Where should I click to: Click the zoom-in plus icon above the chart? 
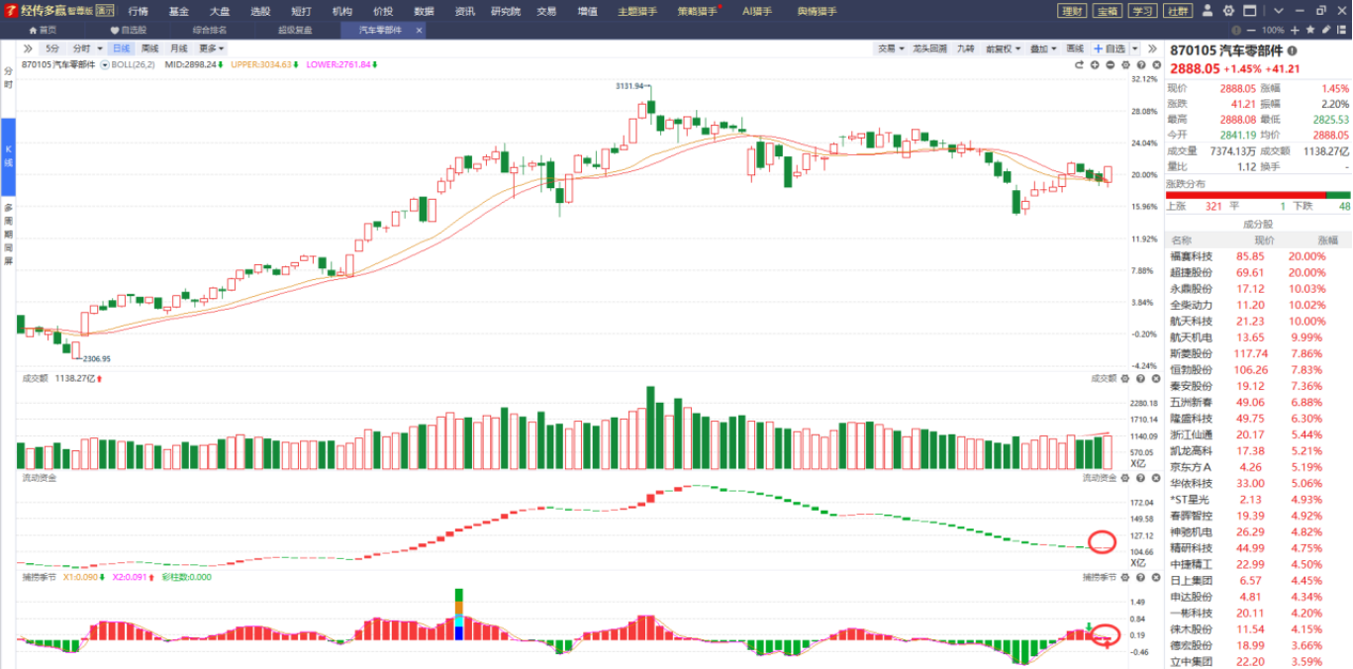(1095, 64)
